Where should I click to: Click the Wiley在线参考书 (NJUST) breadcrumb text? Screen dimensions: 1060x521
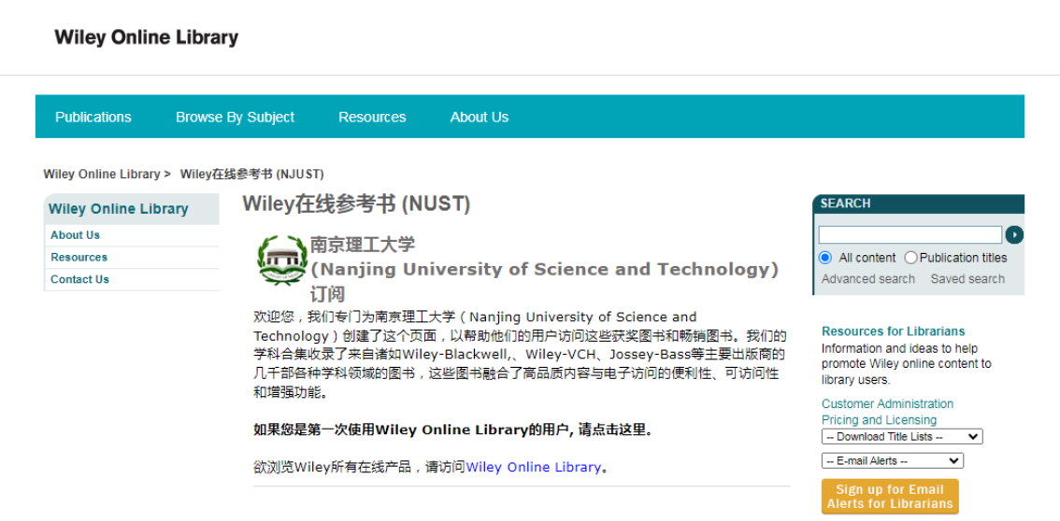click(251, 174)
